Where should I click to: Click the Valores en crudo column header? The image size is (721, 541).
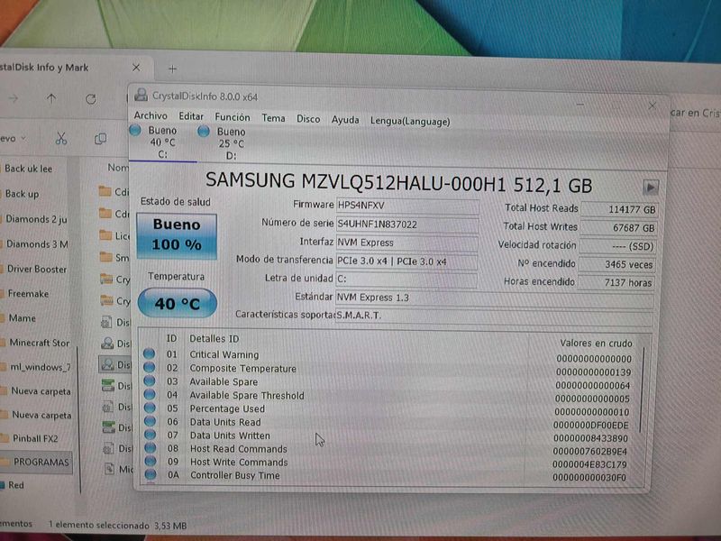tap(596, 344)
